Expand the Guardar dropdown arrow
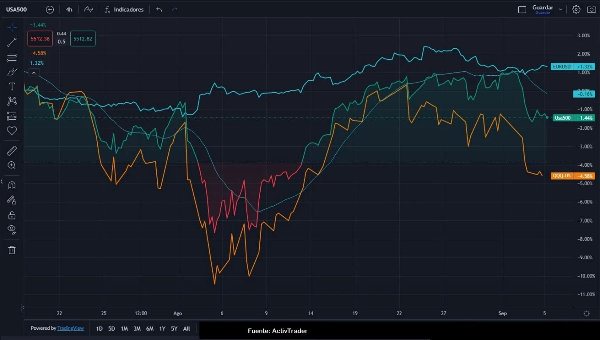Screen dimensions: 600x340 click(560, 9)
